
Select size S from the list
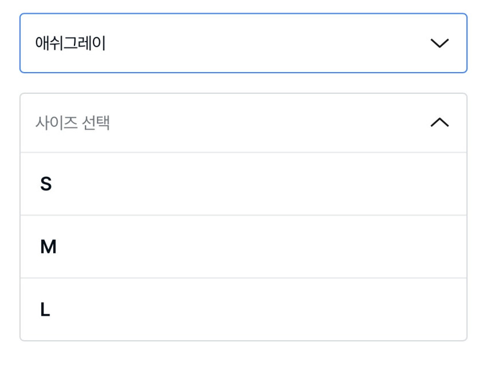pos(244,184)
